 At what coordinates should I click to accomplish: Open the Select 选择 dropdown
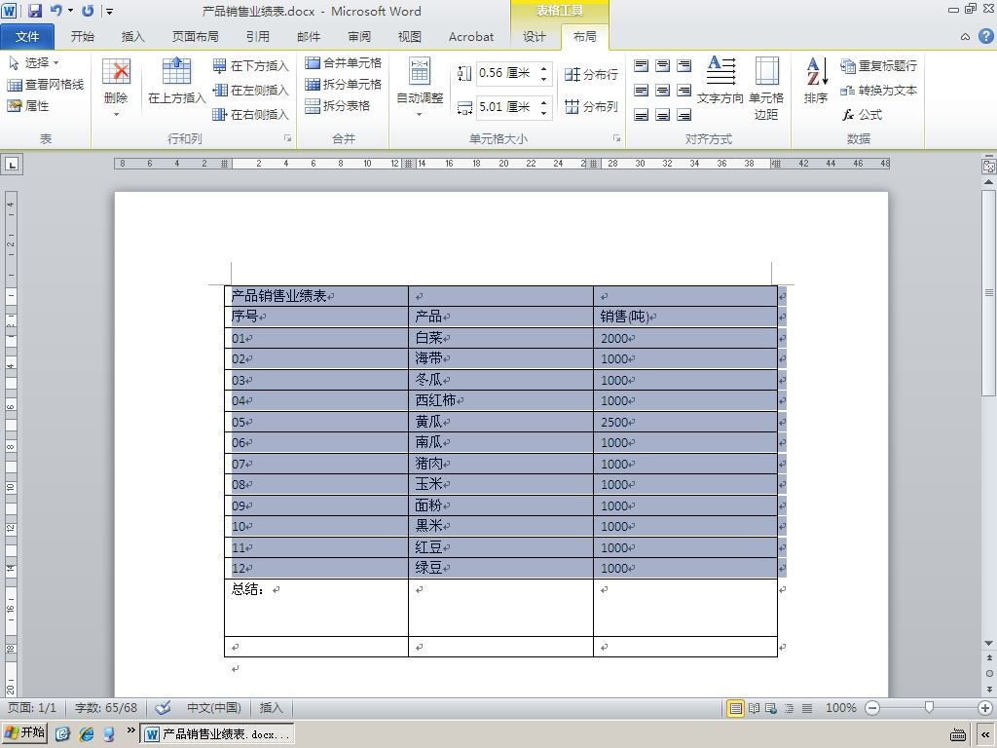[34, 63]
